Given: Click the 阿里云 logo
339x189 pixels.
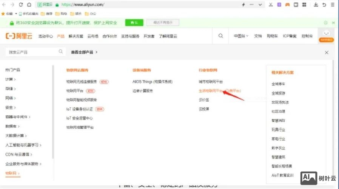Looking at the screenshot, I should [19, 36].
